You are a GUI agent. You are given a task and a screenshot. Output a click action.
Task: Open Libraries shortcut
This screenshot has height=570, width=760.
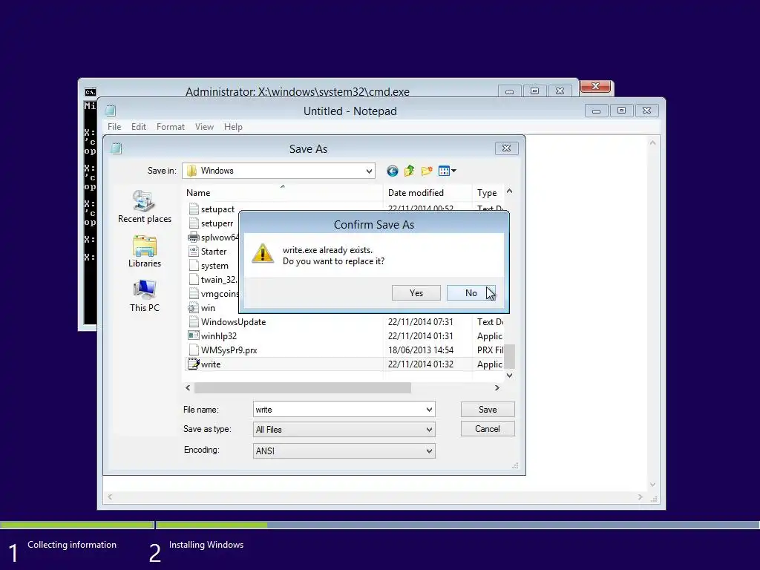(x=145, y=252)
